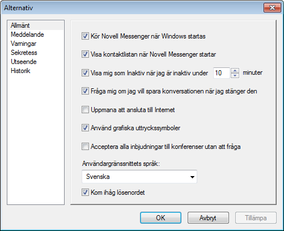Toggle Kom ihåg lösenordet checkbox
Image resolution: width=284 pixels, height=231 pixels.
pos(85,192)
